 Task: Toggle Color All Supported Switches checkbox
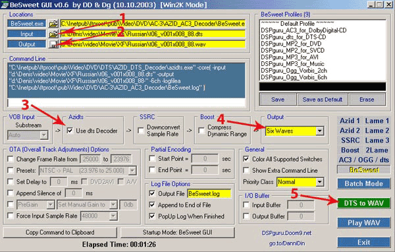(x=246, y=159)
